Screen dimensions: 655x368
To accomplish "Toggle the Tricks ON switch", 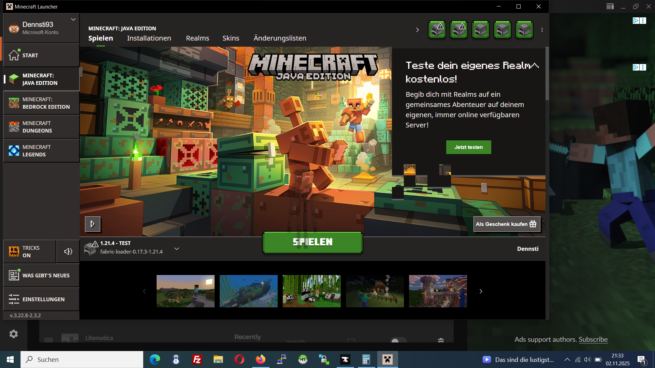I will click(x=29, y=251).
